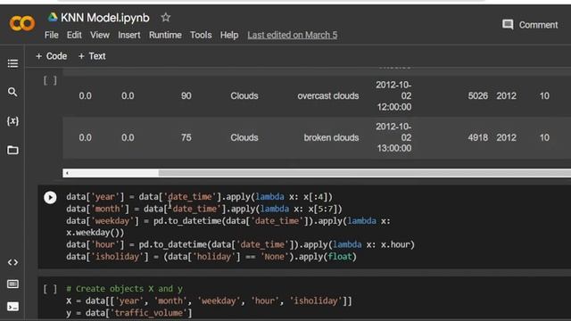Open the Help menu
The height and width of the screenshot is (321, 571).
click(x=229, y=36)
